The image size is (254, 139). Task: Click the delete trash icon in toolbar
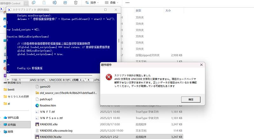tap(76, 3)
